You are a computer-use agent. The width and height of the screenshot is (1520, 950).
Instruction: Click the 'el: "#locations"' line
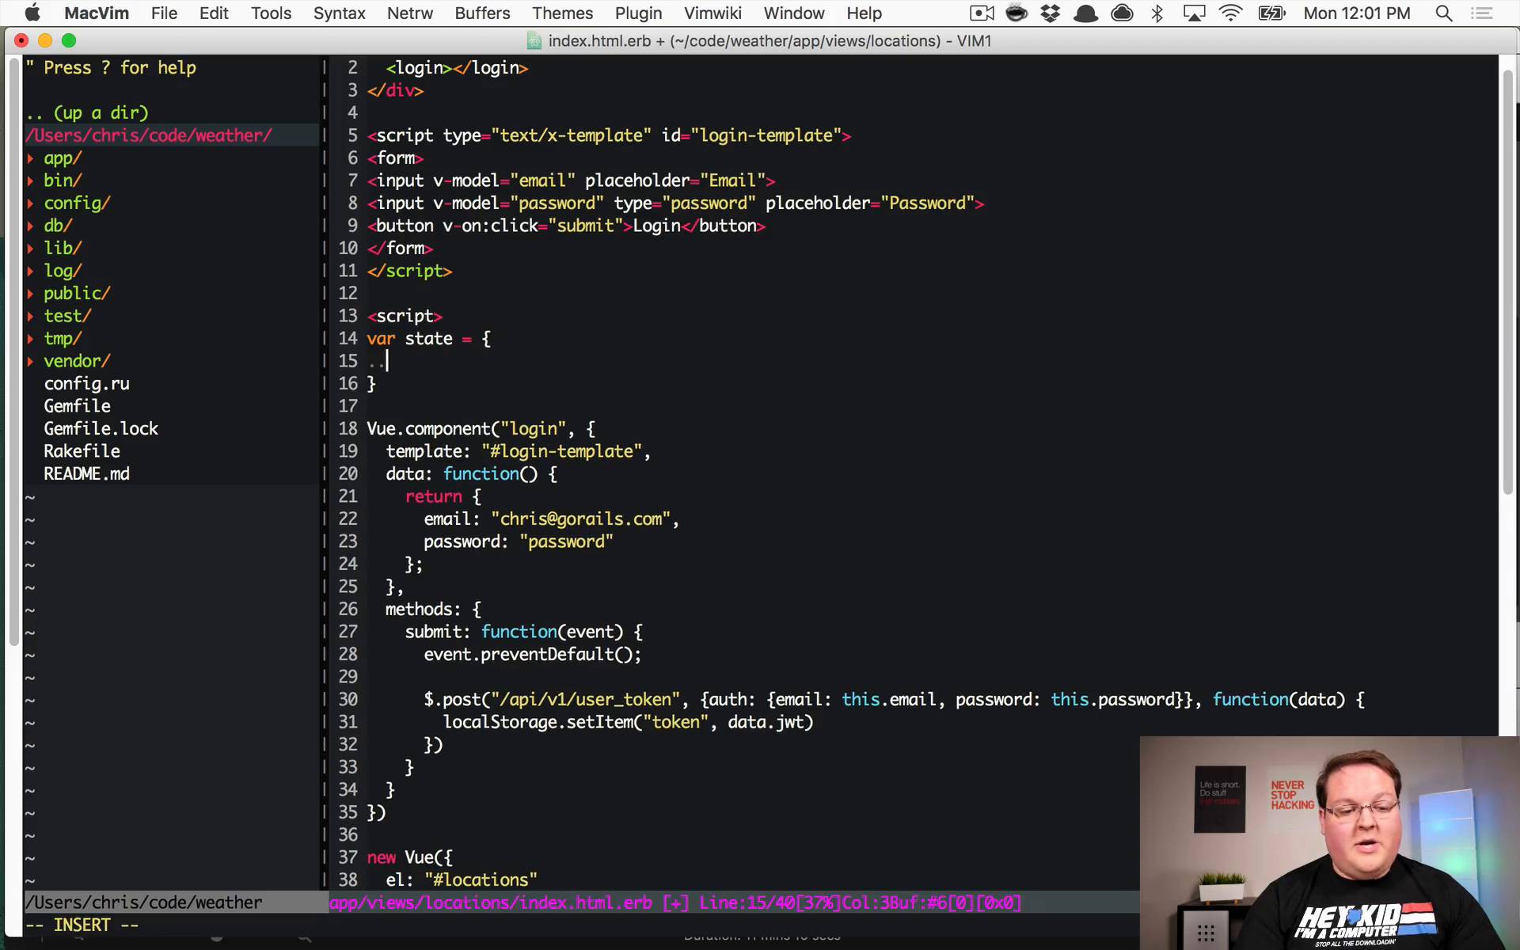click(x=462, y=880)
